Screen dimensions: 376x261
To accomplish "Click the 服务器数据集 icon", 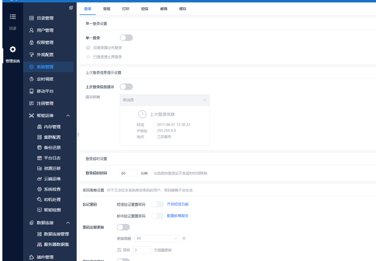I will (x=39, y=244).
